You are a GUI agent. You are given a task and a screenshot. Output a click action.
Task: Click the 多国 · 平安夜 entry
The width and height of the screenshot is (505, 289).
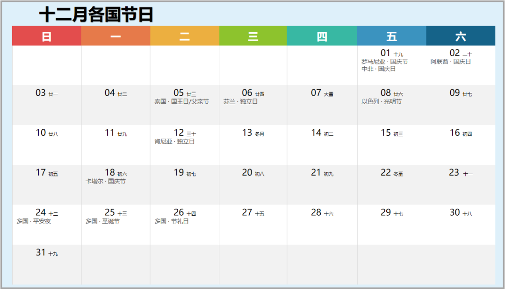(34, 221)
